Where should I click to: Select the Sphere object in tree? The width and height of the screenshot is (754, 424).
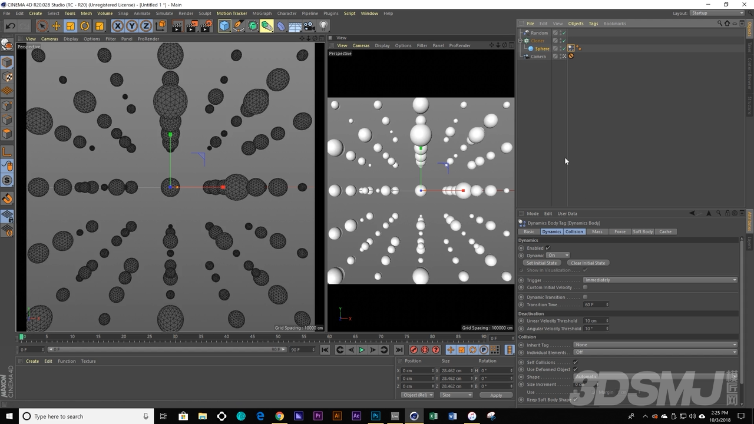[x=542, y=48]
